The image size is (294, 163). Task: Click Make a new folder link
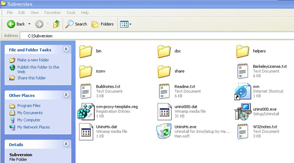pos(33,60)
